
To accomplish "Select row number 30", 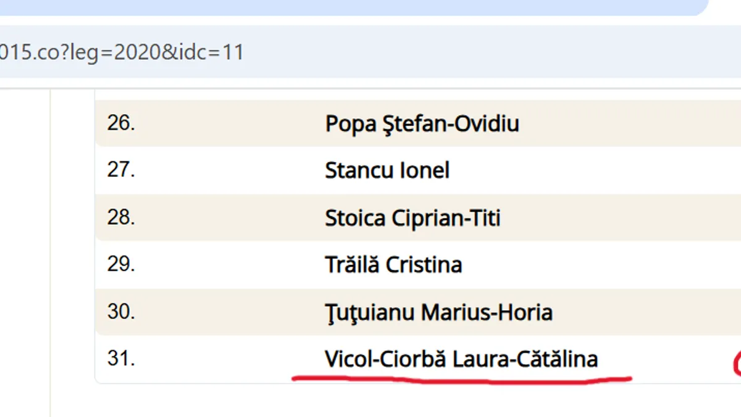I will (121, 311).
